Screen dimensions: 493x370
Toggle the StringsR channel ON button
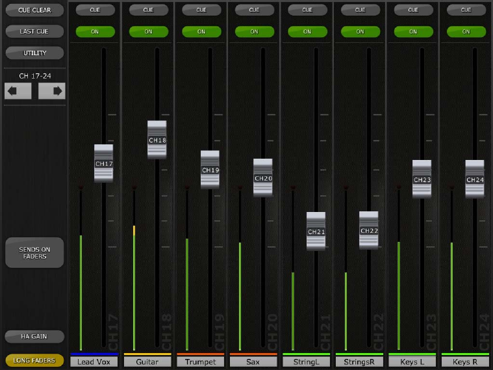tap(360, 32)
